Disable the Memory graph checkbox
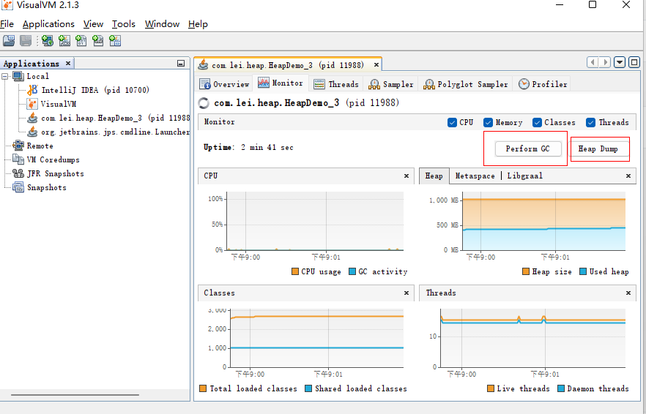The image size is (646, 414). [489, 122]
